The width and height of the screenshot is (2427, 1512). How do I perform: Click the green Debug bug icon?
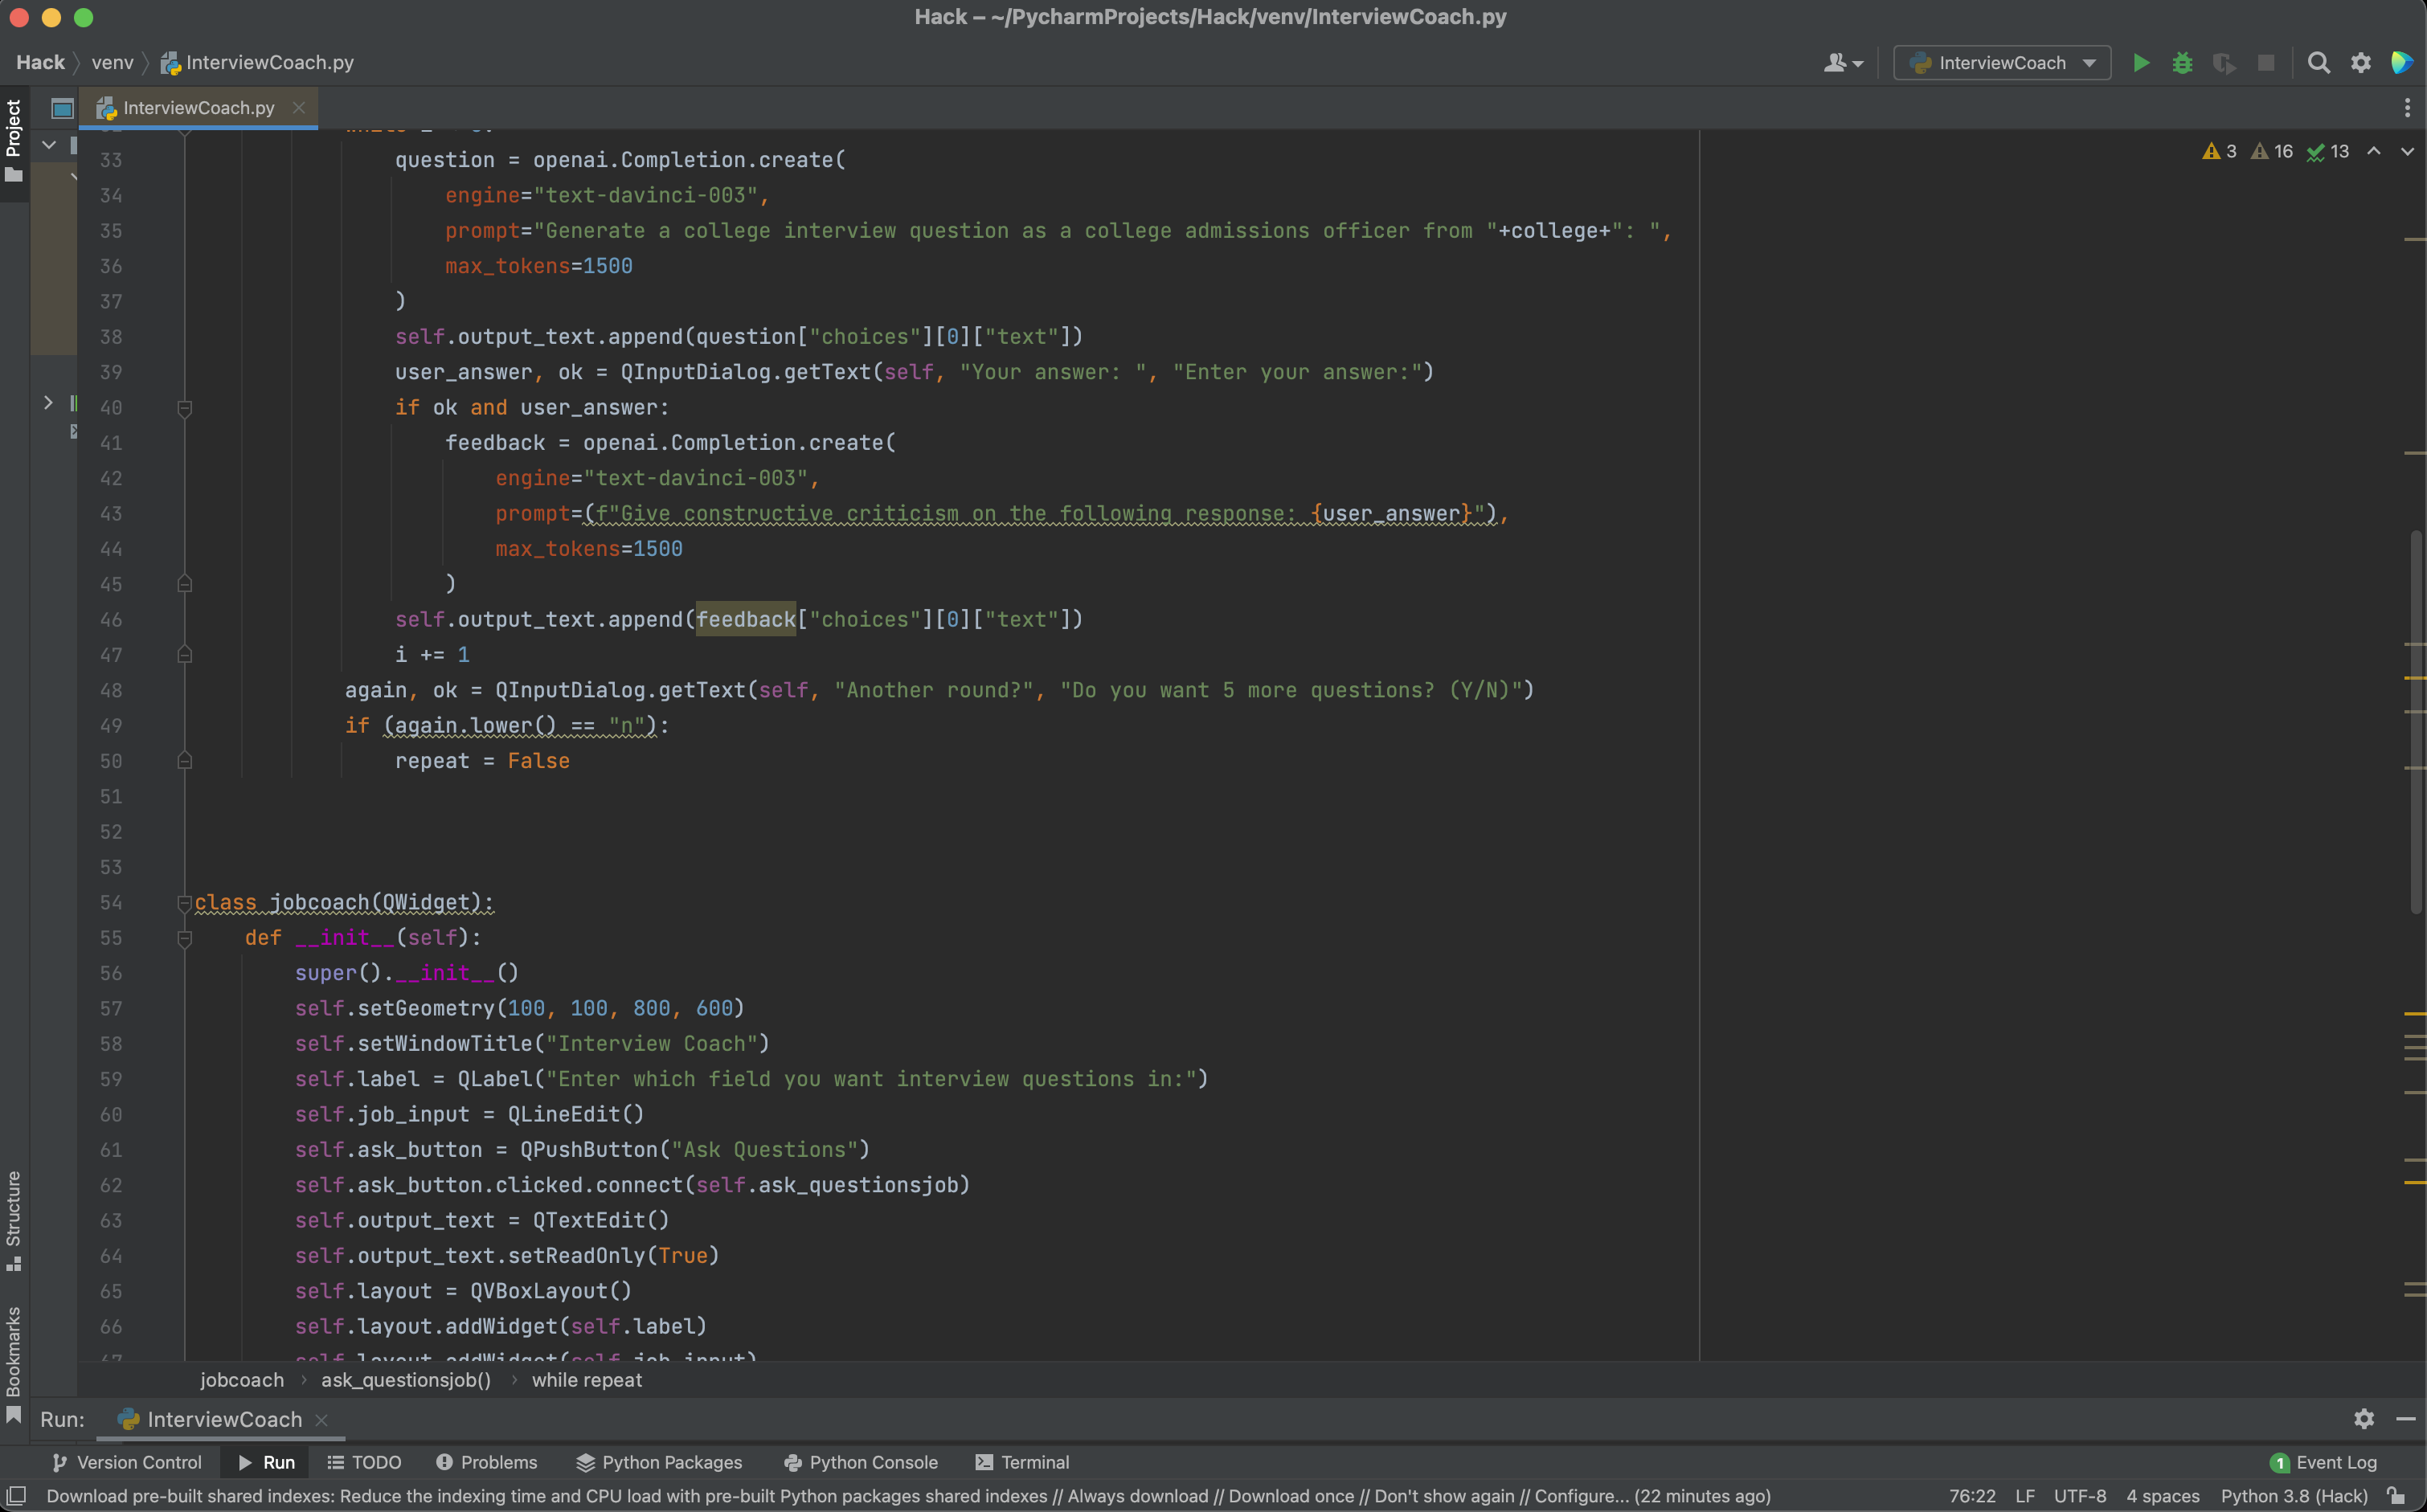pos(2182,63)
